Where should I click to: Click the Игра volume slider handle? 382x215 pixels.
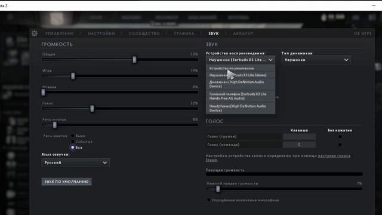73,76
